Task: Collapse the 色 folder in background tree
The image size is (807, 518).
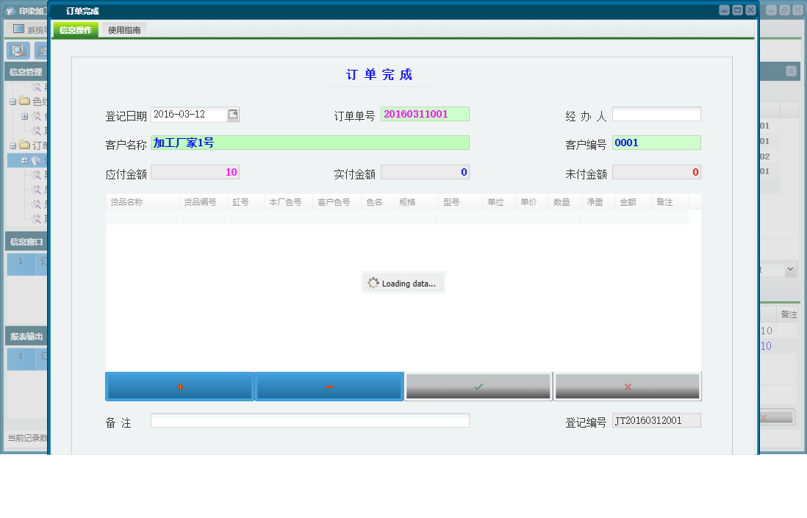Action: [13, 101]
